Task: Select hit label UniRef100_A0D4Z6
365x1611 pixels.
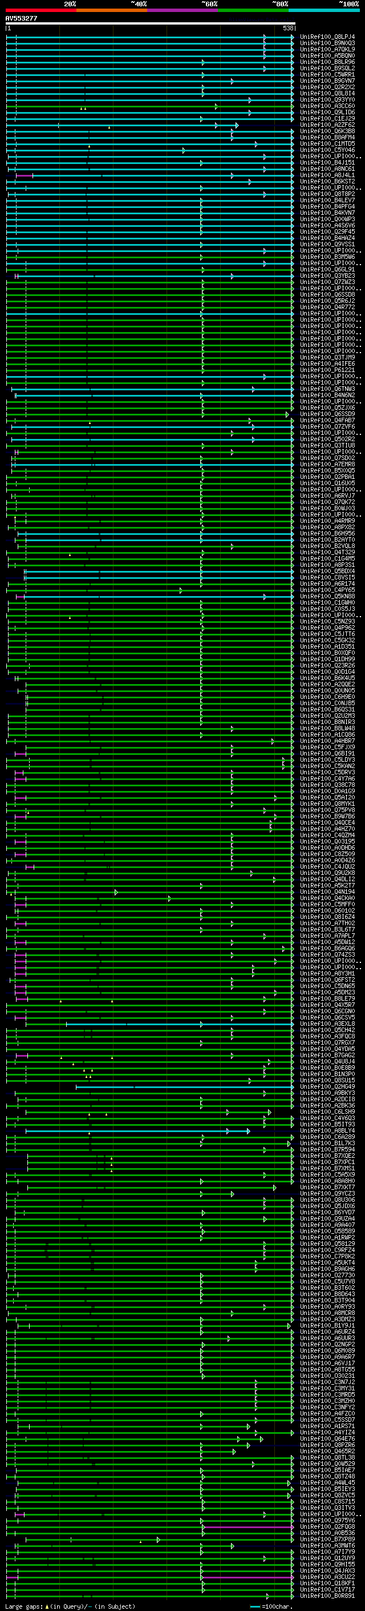Action: point(327,861)
